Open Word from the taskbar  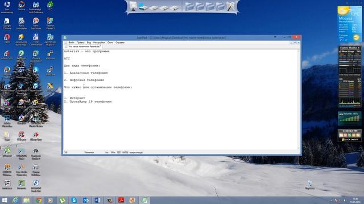click(x=97, y=200)
